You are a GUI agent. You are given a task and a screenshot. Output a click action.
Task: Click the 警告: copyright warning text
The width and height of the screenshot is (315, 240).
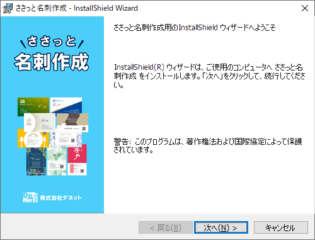tap(208, 146)
